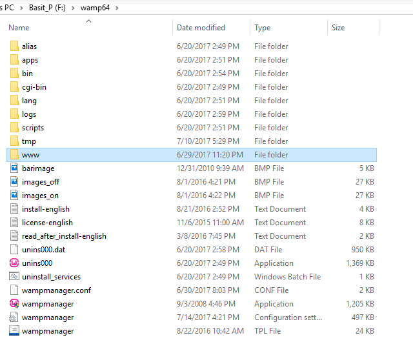
Task: Click the 12/31/2010 9:39 AM date cell
Action: click(x=210, y=168)
